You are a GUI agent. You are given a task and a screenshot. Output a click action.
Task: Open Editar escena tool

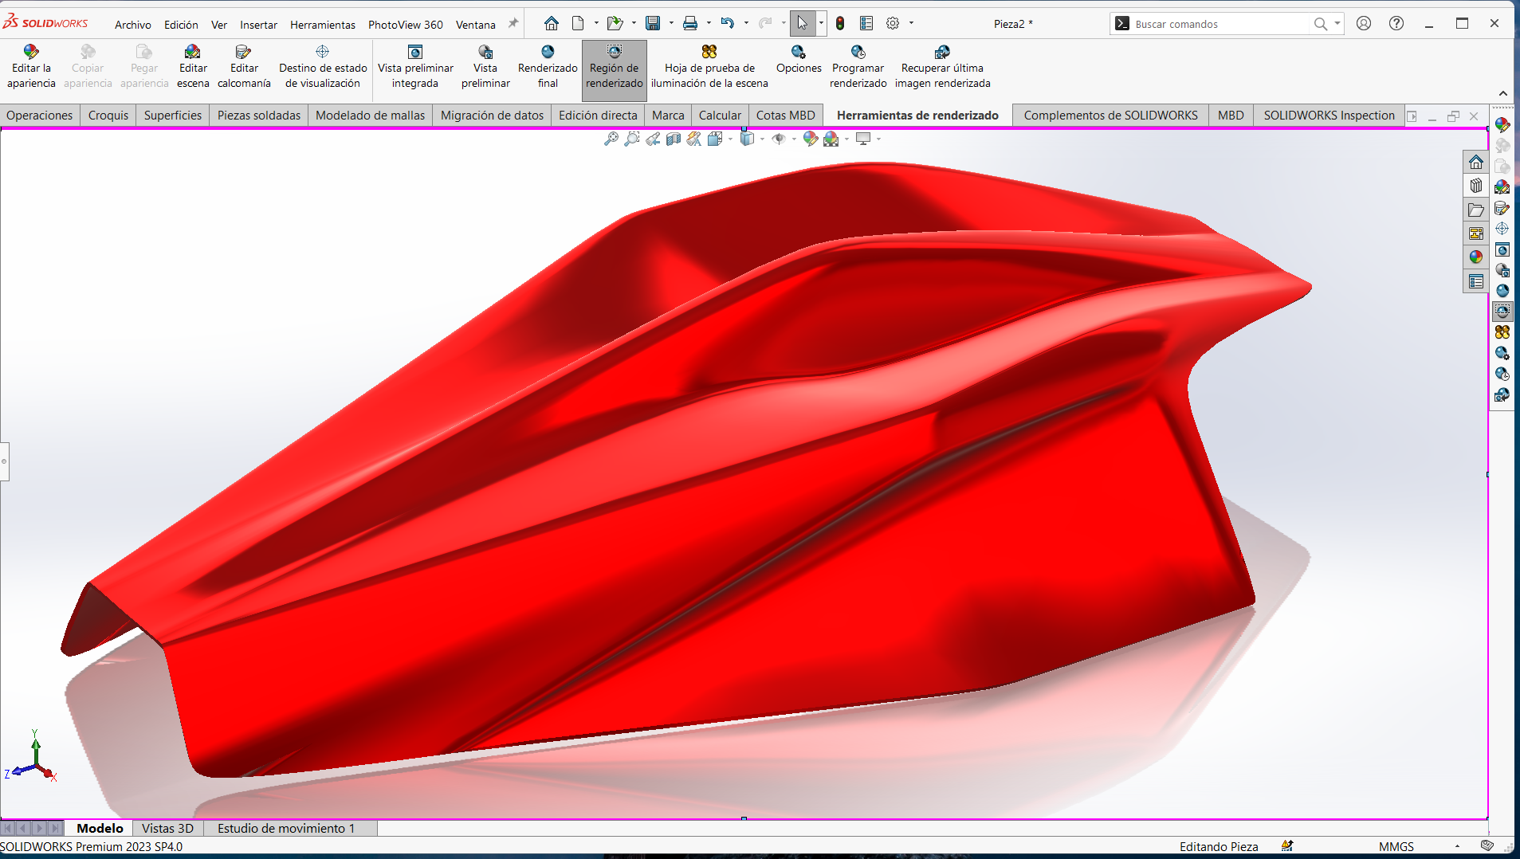click(193, 67)
